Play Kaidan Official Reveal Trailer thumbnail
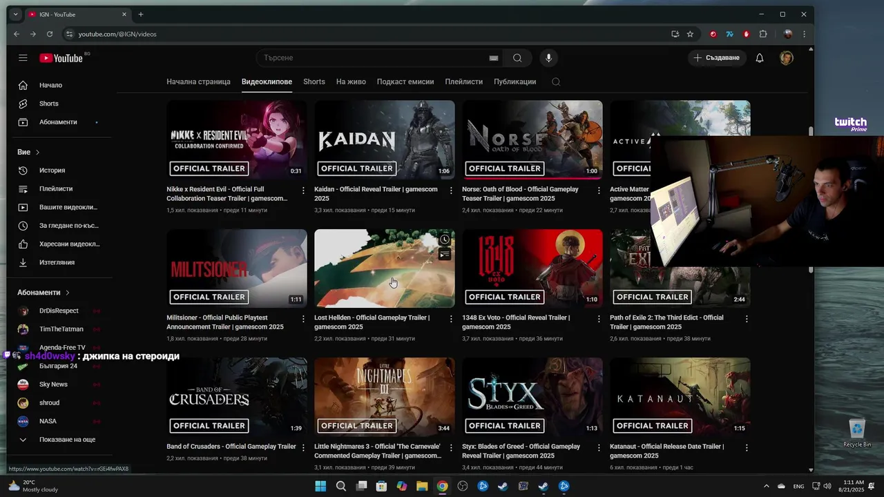The height and width of the screenshot is (497, 884). pos(385,140)
